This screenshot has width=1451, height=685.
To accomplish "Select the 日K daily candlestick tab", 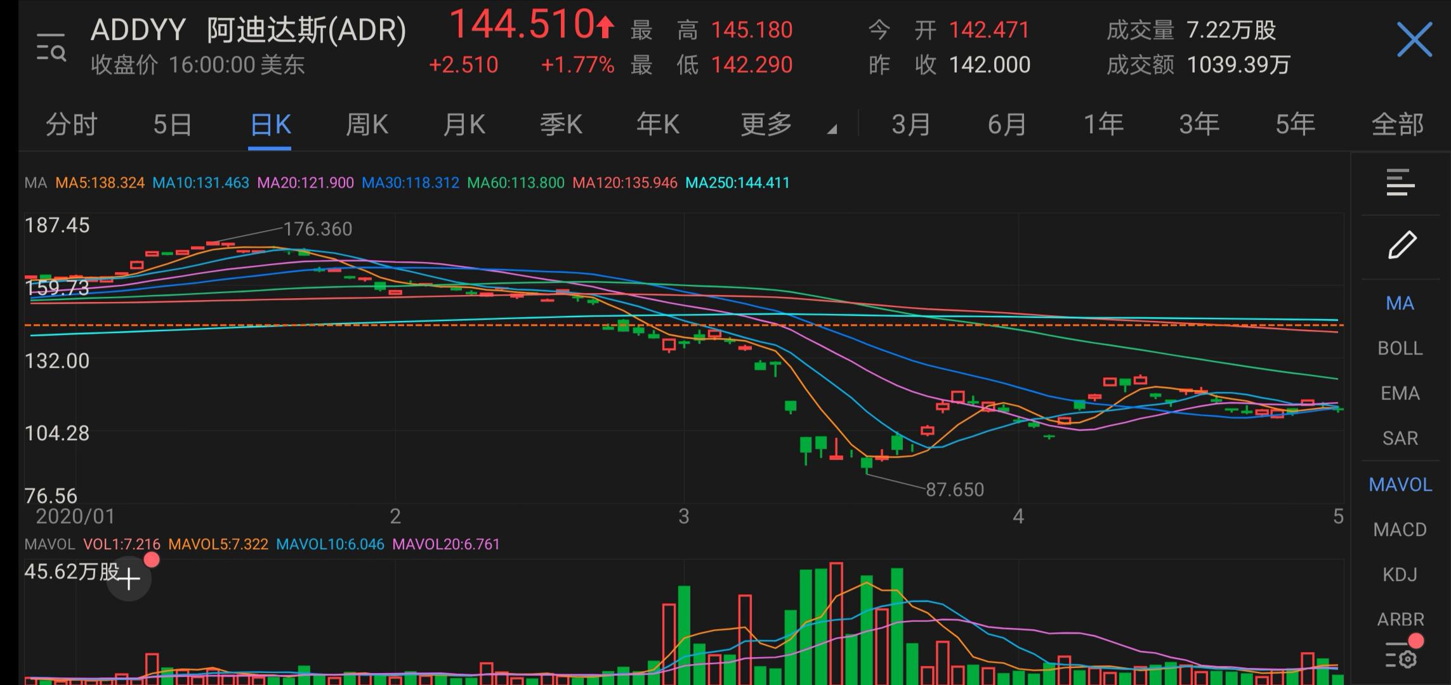I will (270, 124).
